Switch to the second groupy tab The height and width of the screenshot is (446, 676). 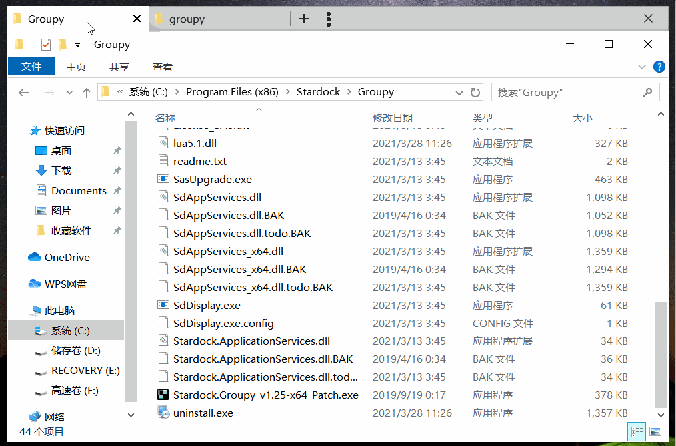pyautogui.click(x=219, y=19)
